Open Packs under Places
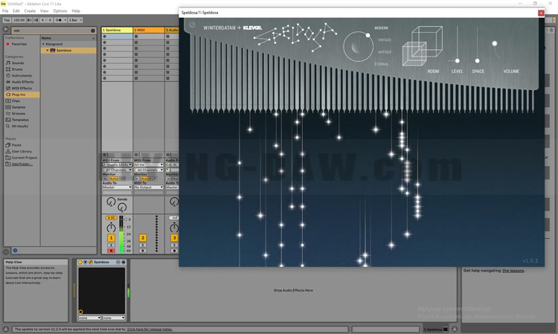The height and width of the screenshot is (334, 558). tap(16, 145)
